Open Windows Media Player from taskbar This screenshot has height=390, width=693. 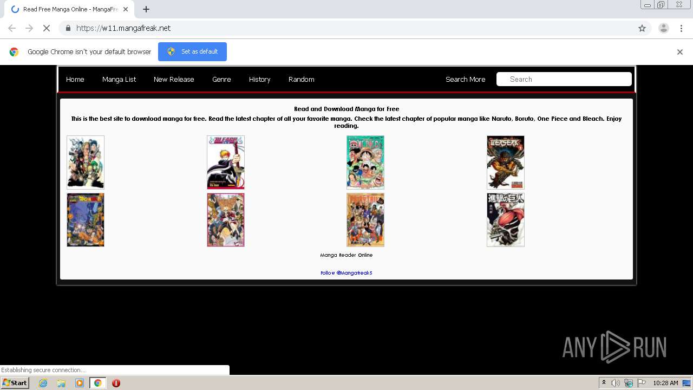(80, 383)
